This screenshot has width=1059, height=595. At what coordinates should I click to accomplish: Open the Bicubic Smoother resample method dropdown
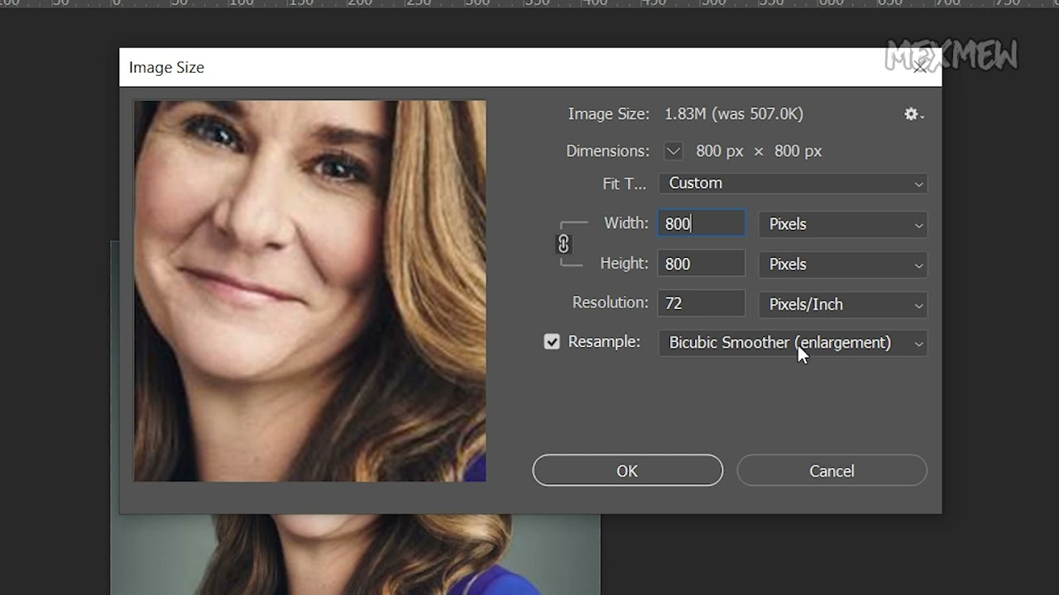(793, 343)
